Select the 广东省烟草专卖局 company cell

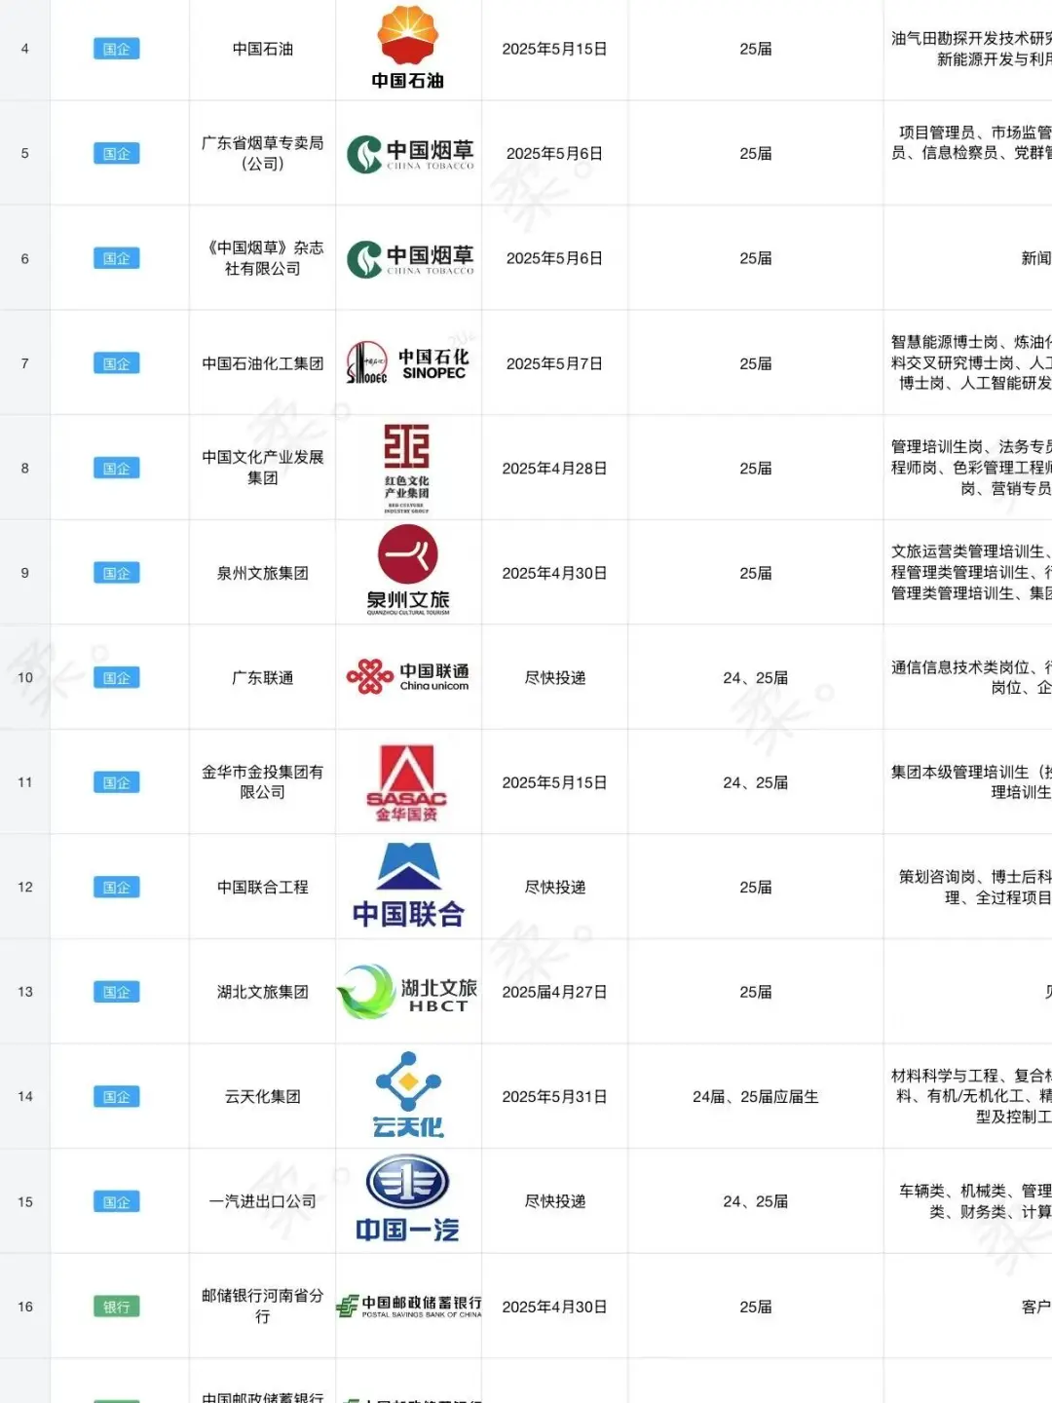[x=263, y=154]
